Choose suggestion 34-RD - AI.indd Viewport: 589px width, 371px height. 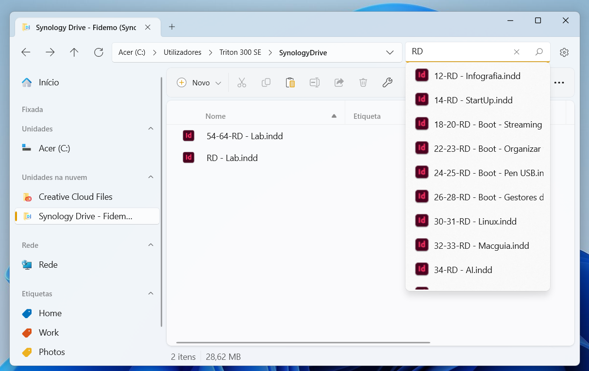pos(478,270)
